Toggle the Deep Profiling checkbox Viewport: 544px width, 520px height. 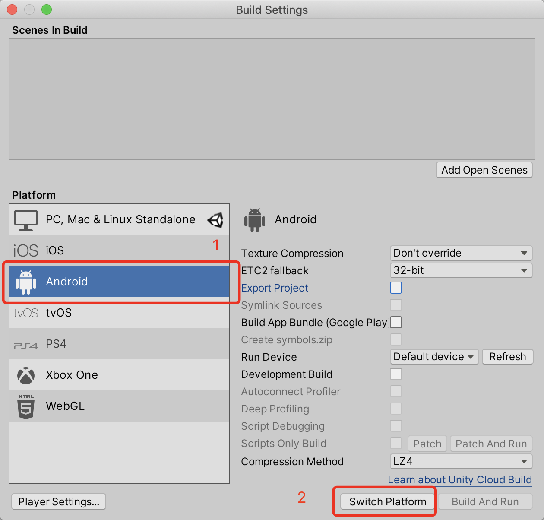click(x=396, y=409)
